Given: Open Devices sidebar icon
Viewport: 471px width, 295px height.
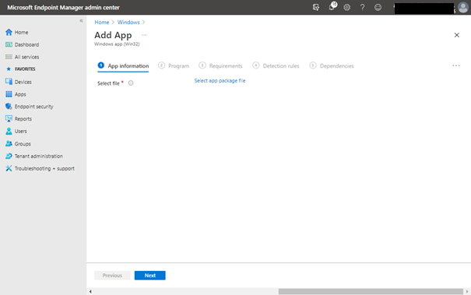Looking at the screenshot, I should click(9, 82).
